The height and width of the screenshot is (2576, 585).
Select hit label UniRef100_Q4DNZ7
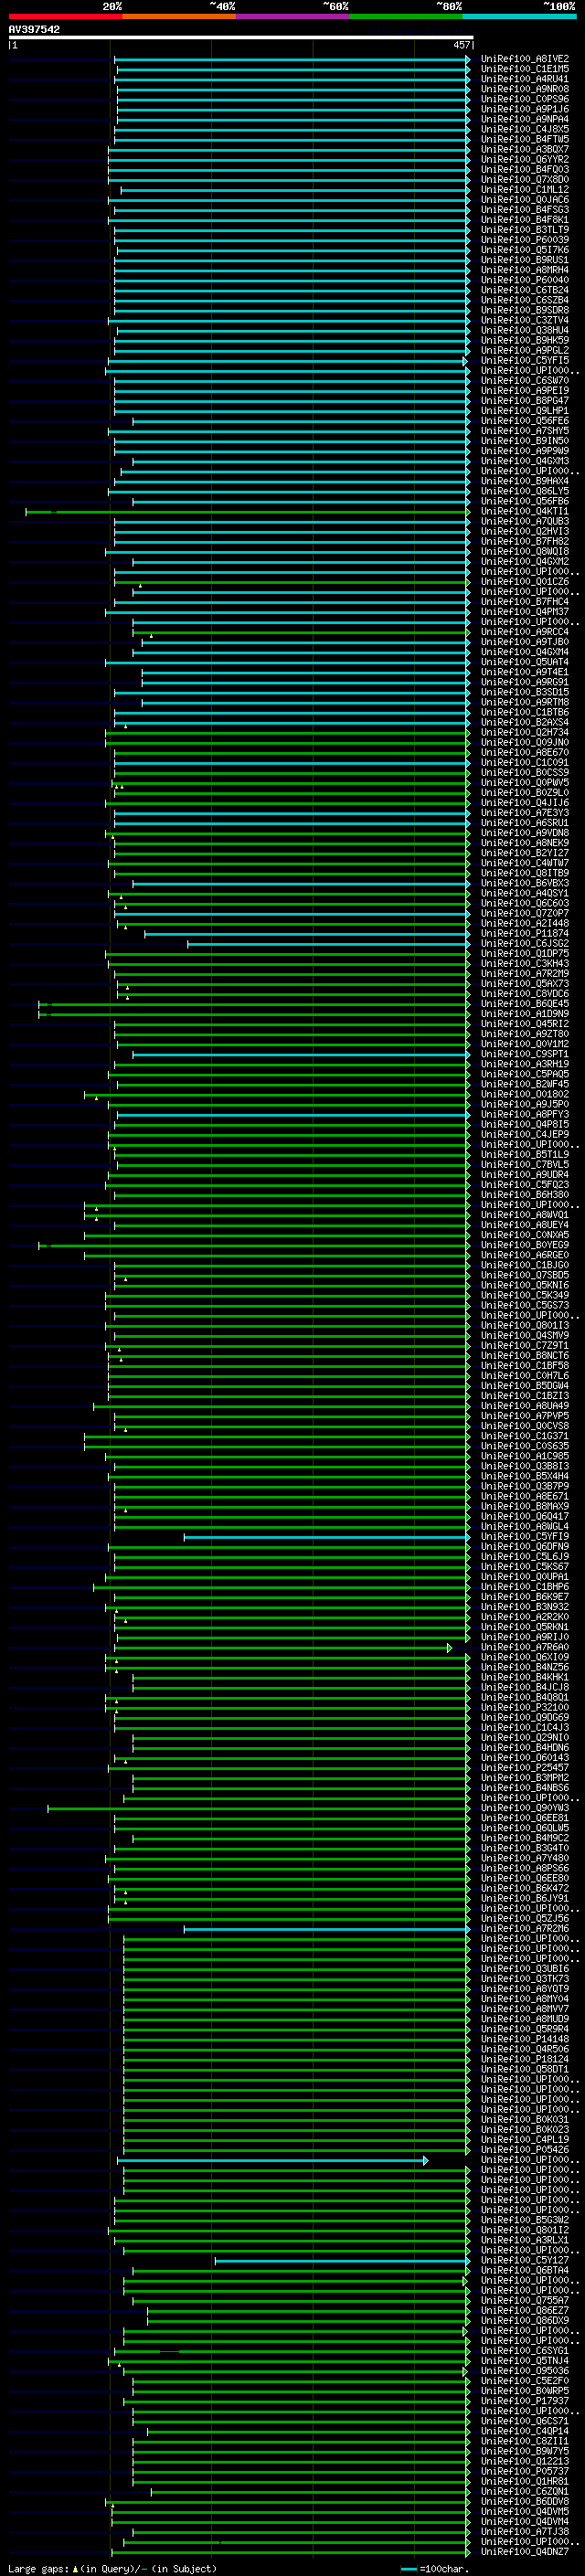(525, 2551)
